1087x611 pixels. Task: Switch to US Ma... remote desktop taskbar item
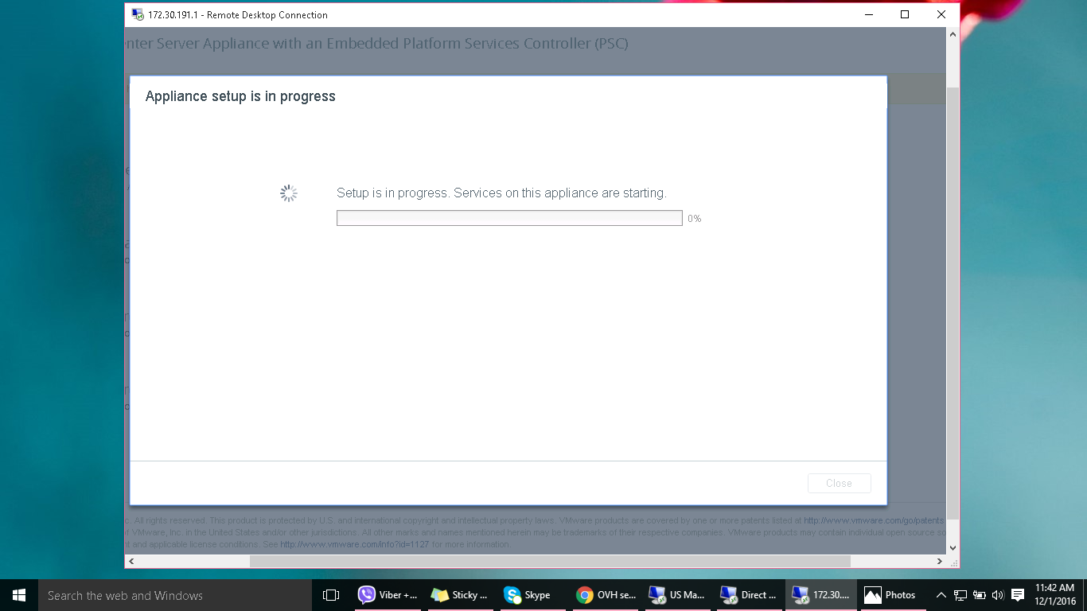pyautogui.click(x=677, y=595)
